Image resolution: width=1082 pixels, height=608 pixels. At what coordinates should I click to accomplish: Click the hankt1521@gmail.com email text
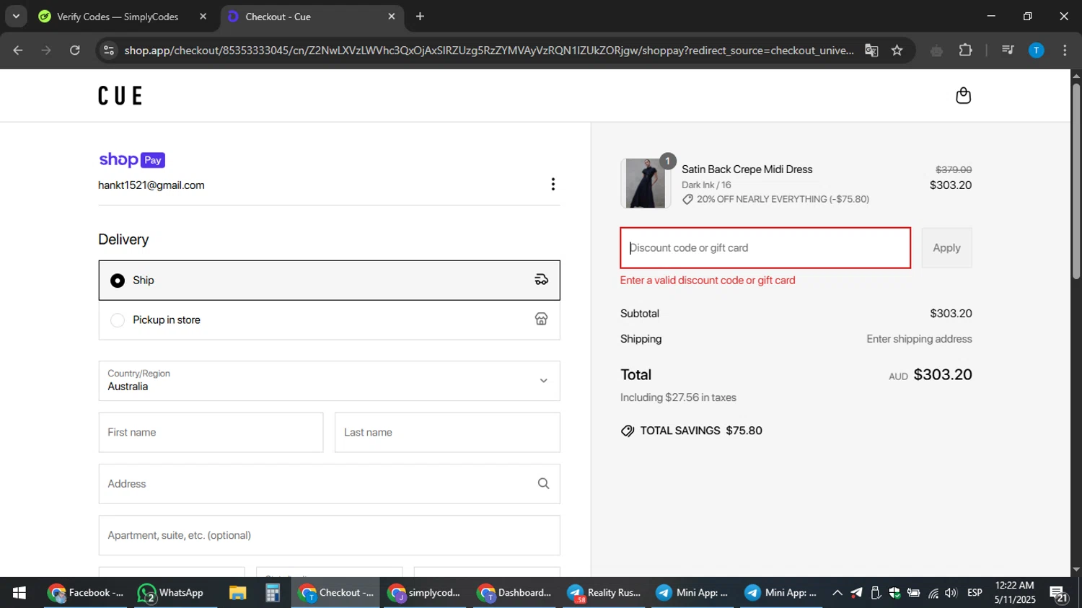[151, 185]
